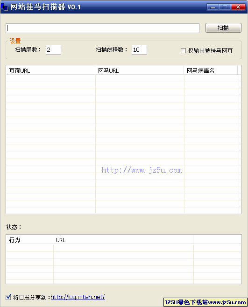This screenshot has height=307, width=248.
Task: Edit the 扫描层数 value box
Action: coord(53,50)
